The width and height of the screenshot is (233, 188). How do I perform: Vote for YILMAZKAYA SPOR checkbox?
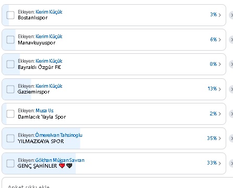click(10, 138)
